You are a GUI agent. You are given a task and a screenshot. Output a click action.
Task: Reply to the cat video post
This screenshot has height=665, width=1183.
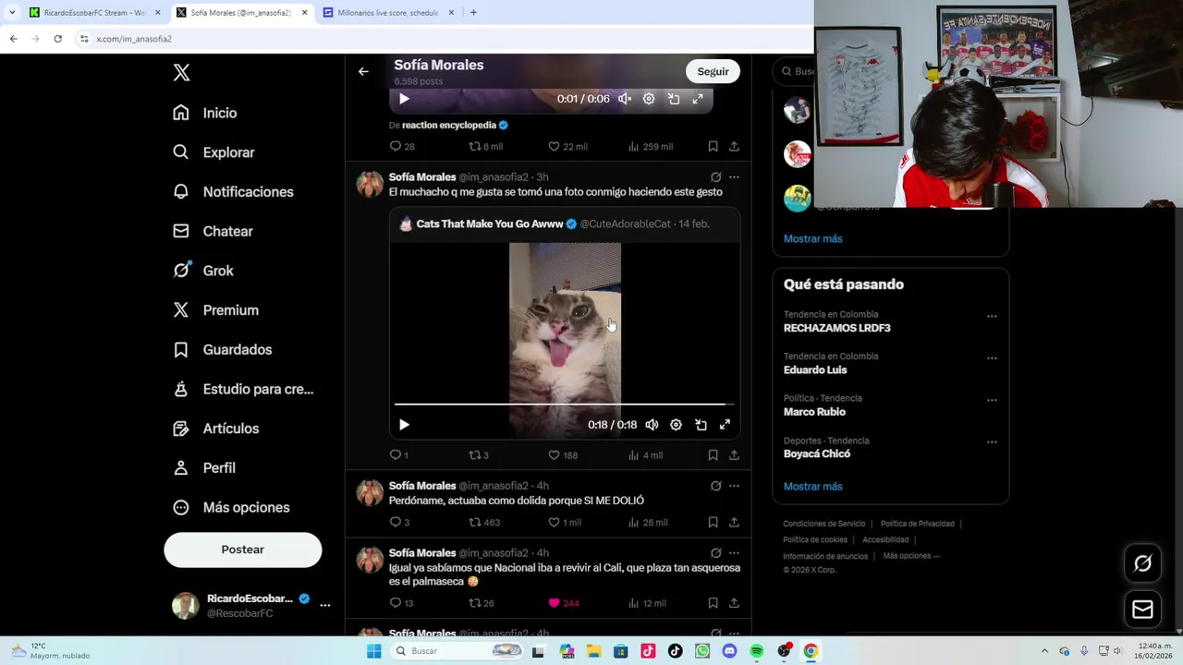coord(398,455)
